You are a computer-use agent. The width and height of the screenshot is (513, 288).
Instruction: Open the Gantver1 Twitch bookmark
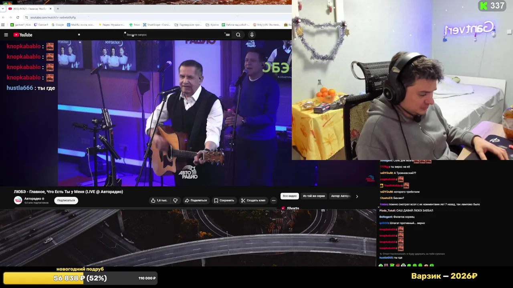[x=41, y=25]
